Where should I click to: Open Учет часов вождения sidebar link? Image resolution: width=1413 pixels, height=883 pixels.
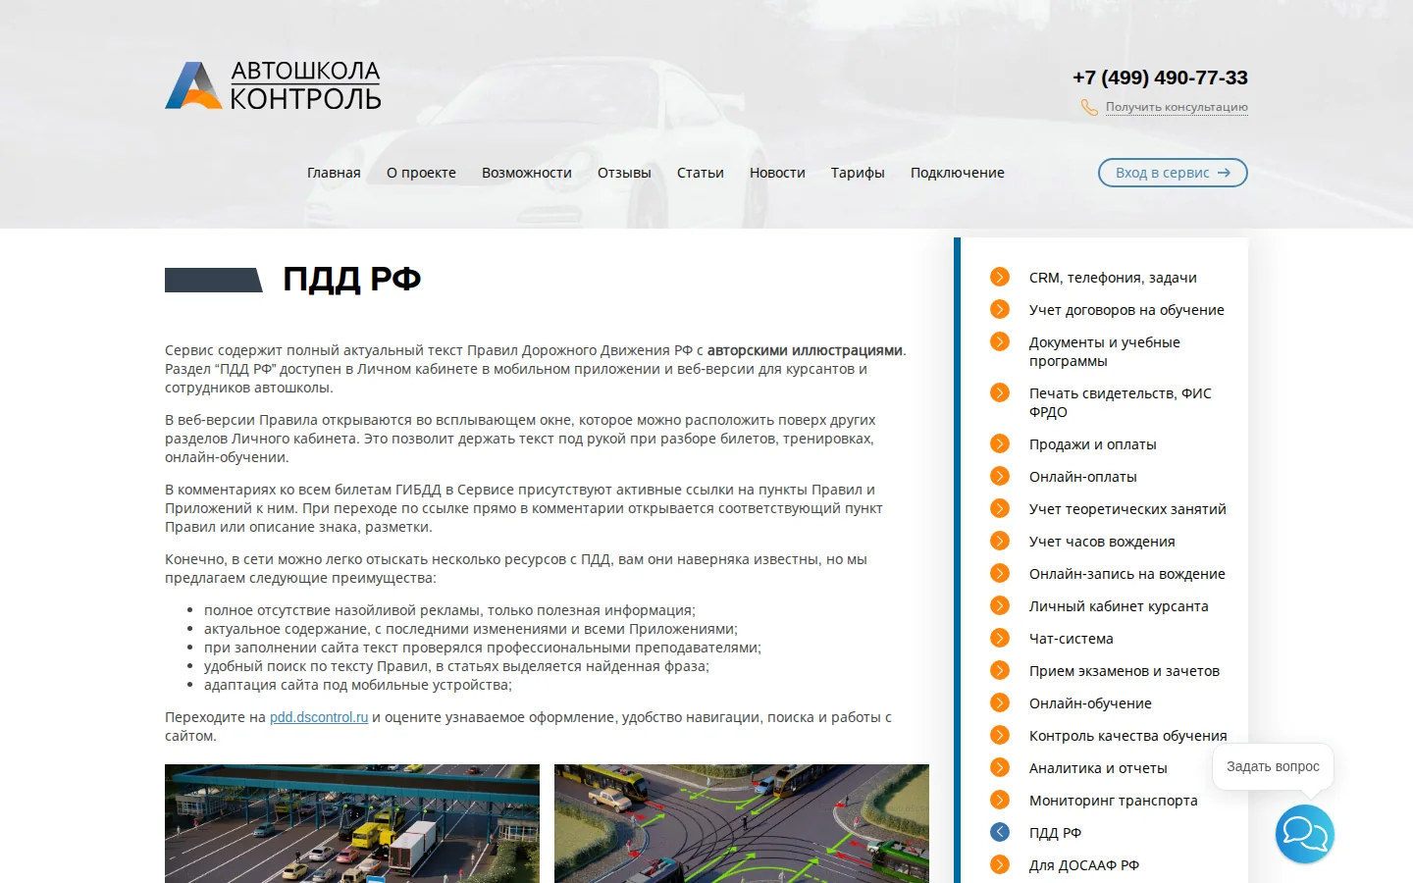(1102, 542)
